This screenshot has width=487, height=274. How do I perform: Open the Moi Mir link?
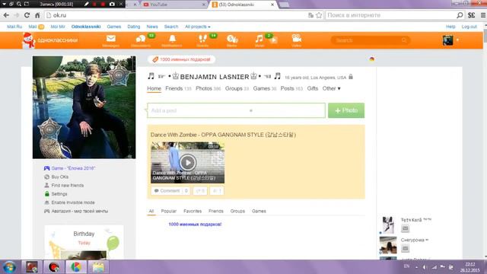coord(58,27)
